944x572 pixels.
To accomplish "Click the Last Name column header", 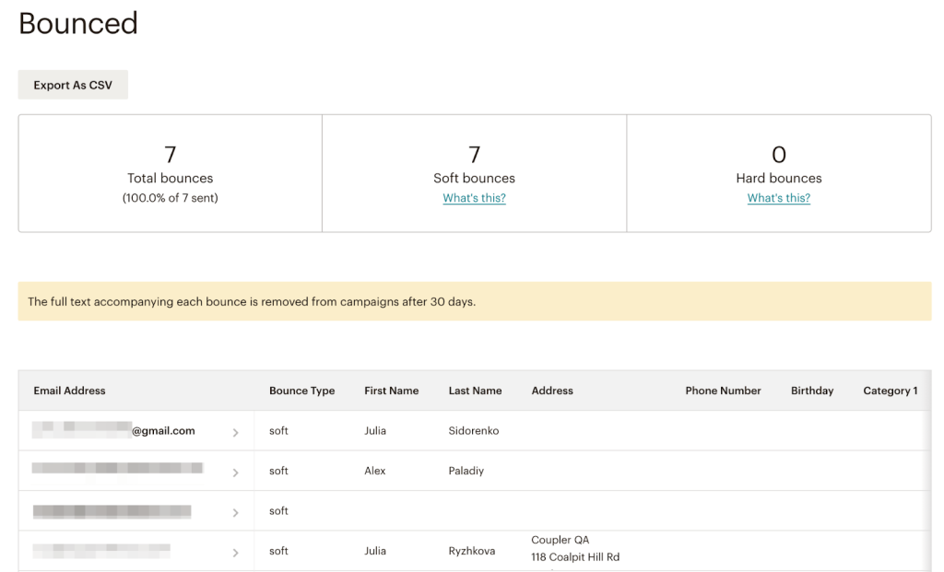I will pos(475,391).
